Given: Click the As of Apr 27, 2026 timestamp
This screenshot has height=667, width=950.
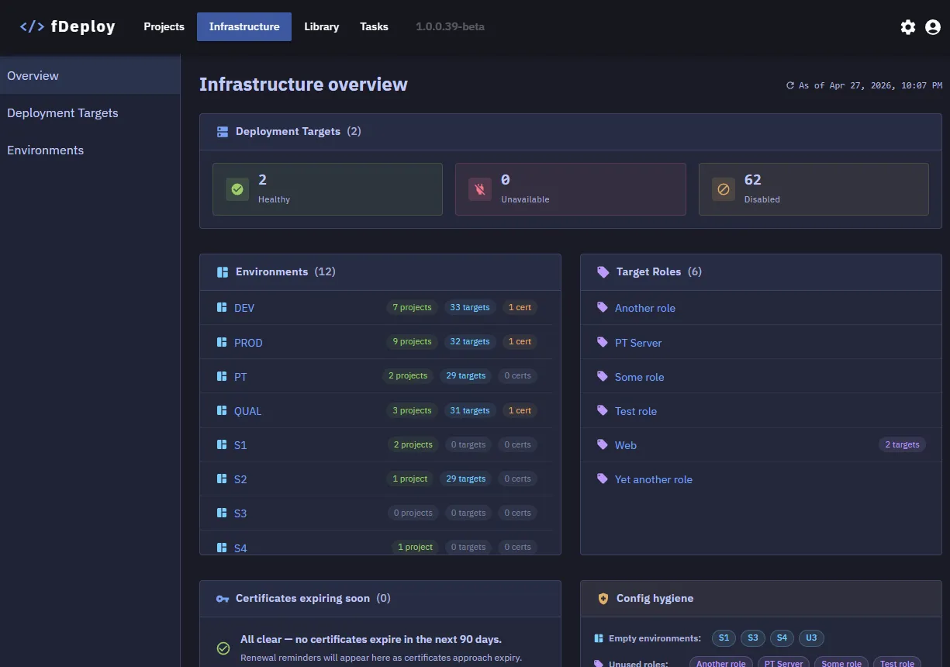Looking at the screenshot, I should tap(871, 86).
